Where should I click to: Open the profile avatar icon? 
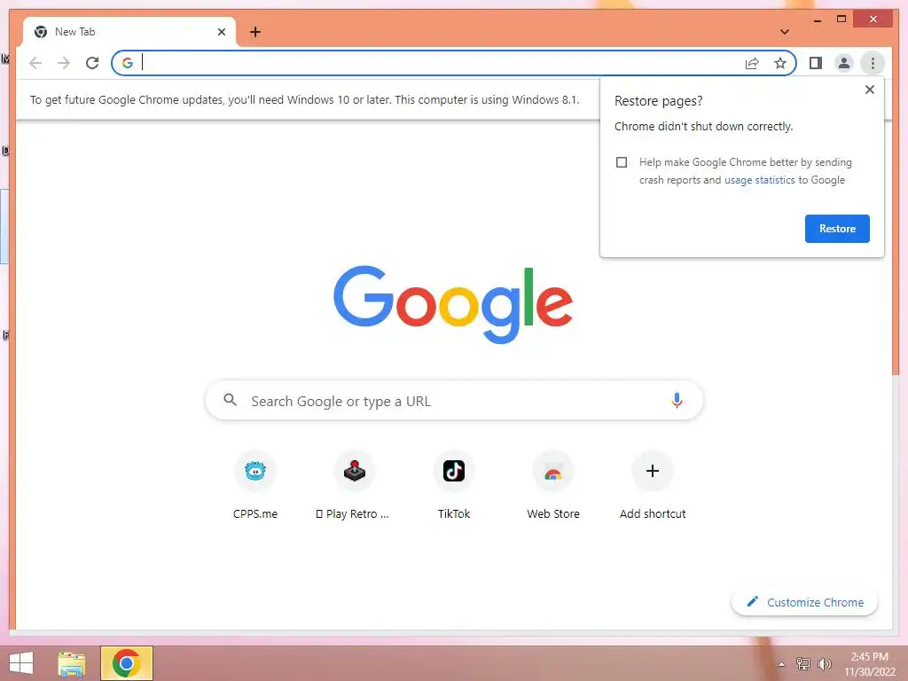coord(844,63)
